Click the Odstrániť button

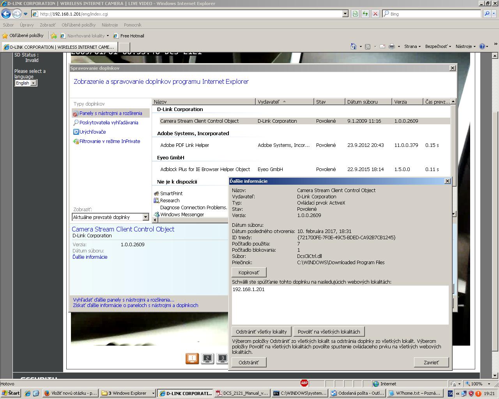(x=249, y=362)
